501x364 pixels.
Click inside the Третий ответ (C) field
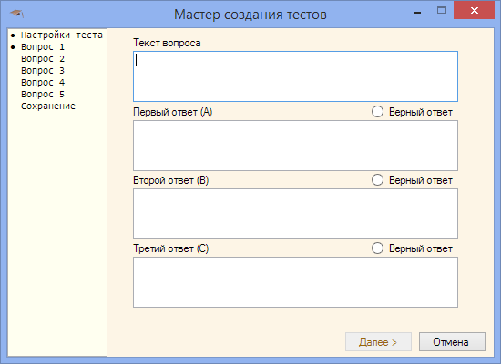pyautogui.click(x=295, y=282)
